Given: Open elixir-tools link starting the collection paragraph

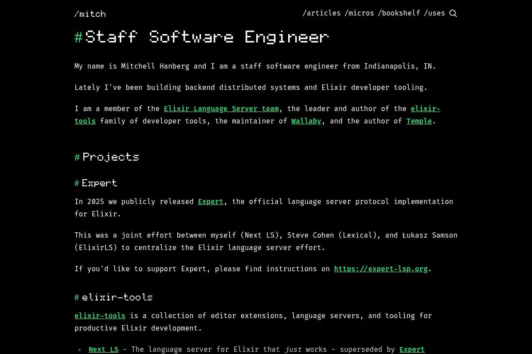Looking at the screenshot, I should click(100, 316).
